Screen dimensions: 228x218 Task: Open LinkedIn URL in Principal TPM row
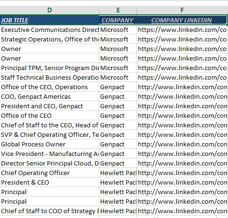(182, 68)
